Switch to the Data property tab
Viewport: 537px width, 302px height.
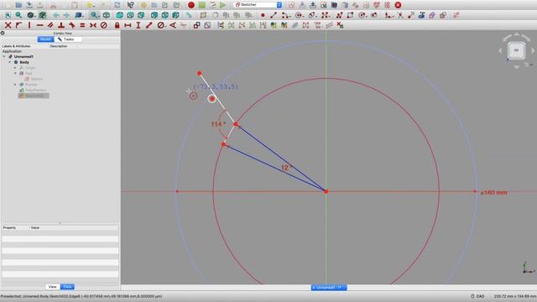pyautogui.click(x=67, y=287)
